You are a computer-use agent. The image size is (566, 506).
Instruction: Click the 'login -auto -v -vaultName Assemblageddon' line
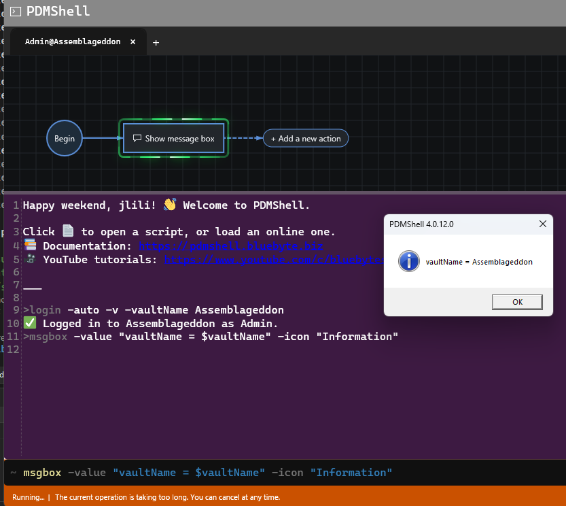(154, 310)
